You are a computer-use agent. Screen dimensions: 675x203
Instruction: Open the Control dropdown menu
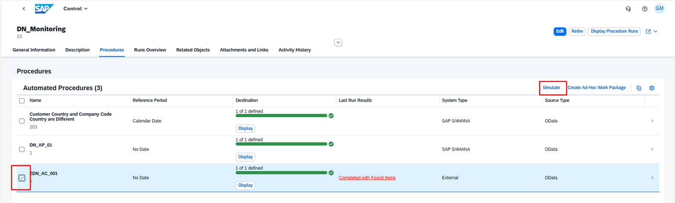(x=76, y=9)
